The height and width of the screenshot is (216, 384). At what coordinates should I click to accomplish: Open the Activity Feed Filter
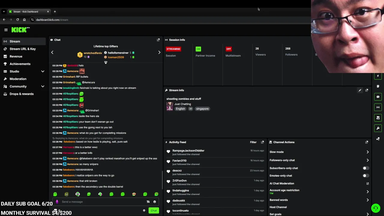(253, 142)
